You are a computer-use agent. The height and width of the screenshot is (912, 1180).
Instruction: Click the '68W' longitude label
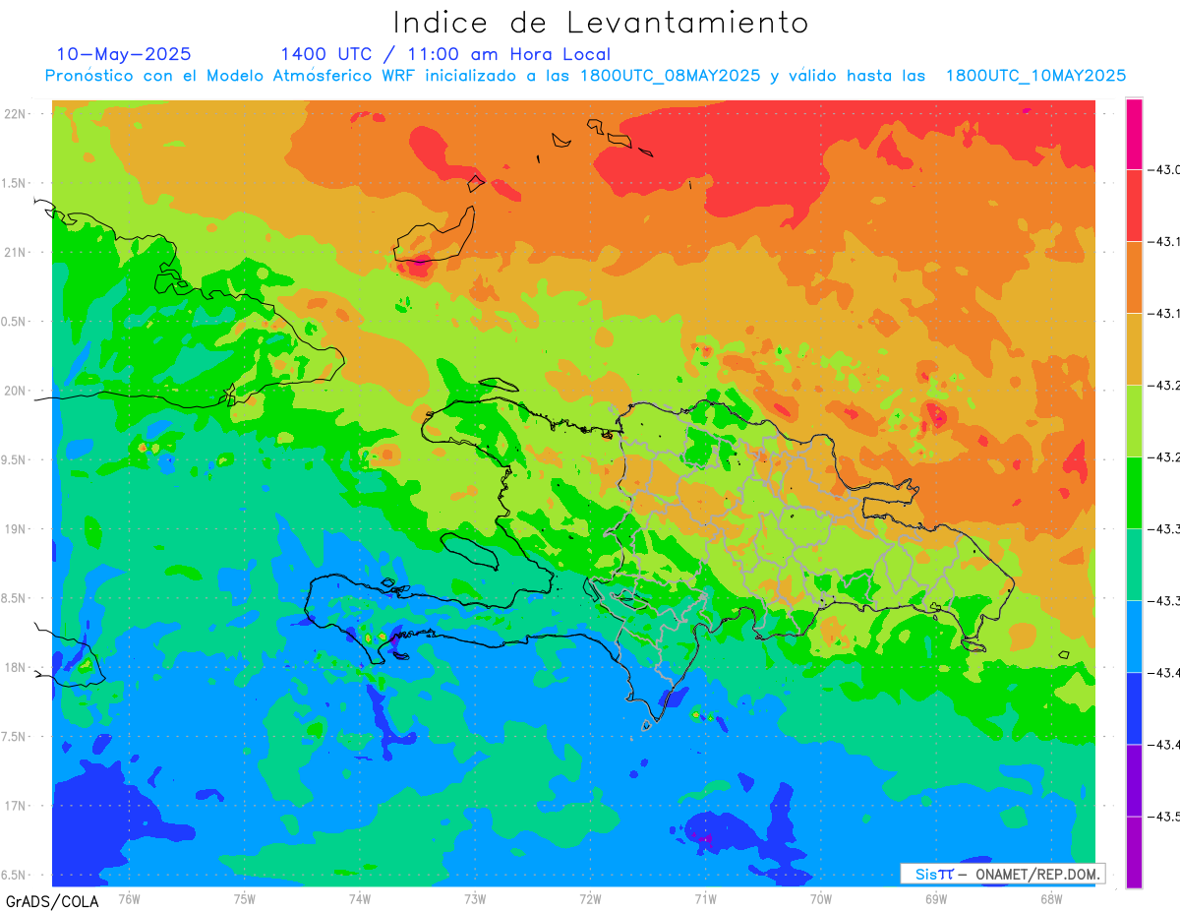coord(1051,898)
